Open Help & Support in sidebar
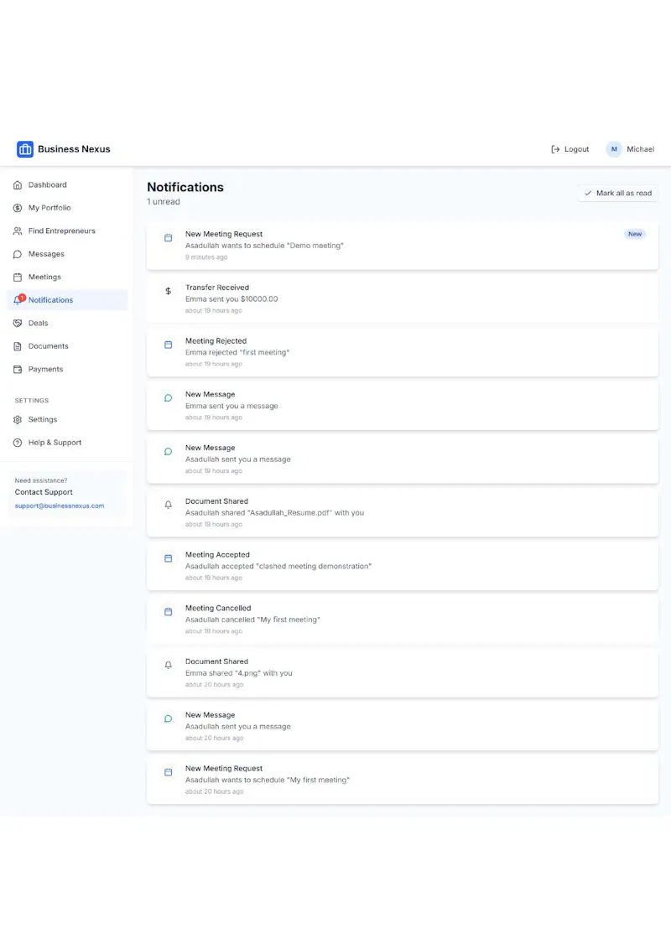The height and width of the screenshot is (949, 671). click(x=67, y=443)
